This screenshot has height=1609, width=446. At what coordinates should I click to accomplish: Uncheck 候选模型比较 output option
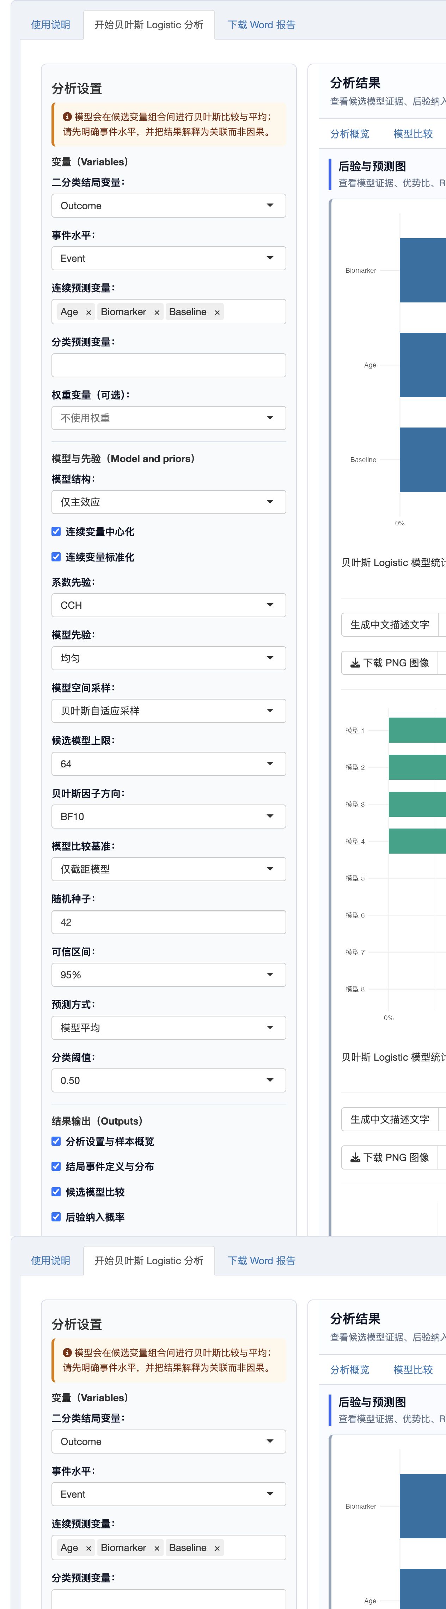coord(56,1192)
